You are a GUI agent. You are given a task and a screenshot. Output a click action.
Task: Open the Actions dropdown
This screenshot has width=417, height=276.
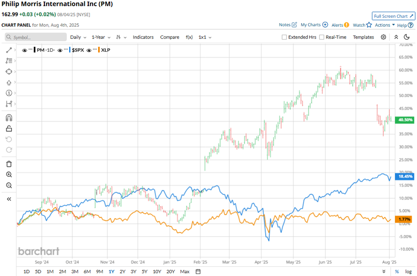[385, 25]
